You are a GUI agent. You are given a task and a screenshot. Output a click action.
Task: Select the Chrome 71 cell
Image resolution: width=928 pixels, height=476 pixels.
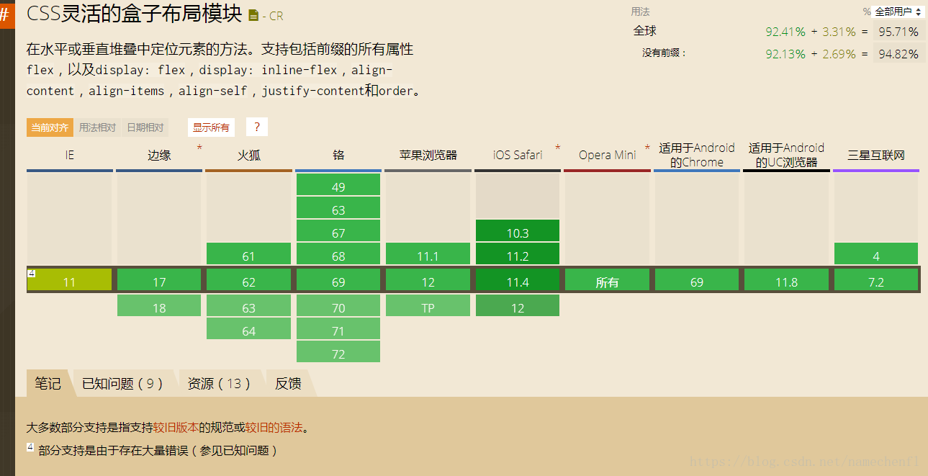(338, 328)
